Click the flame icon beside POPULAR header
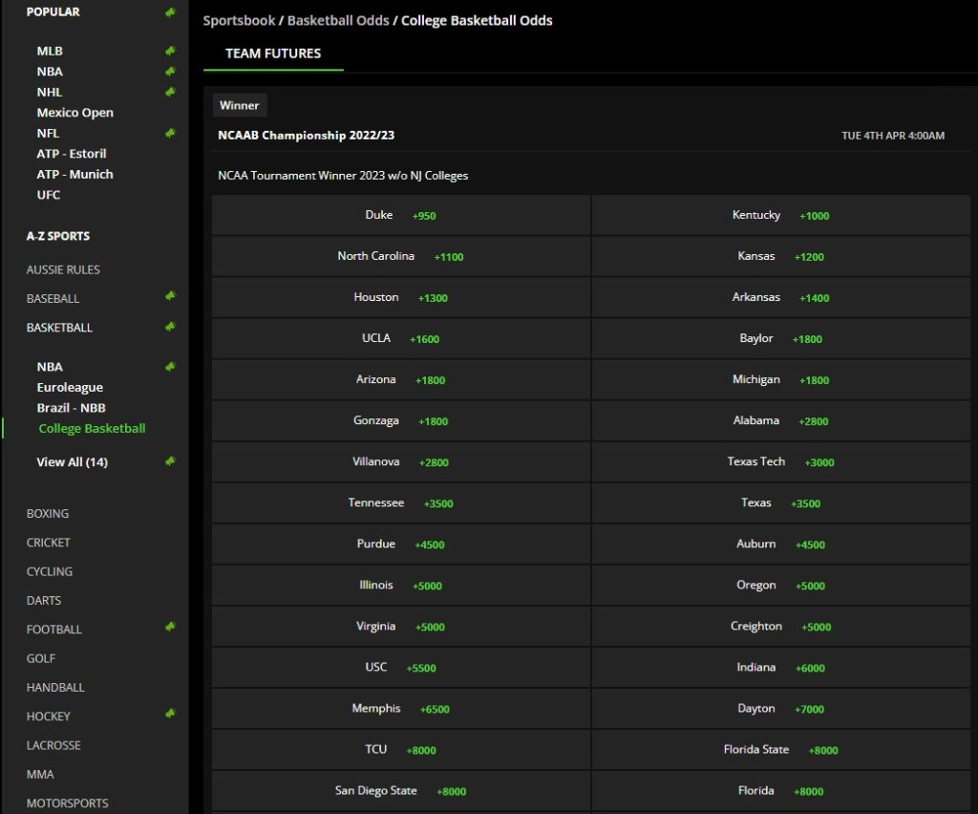The width and height of the screenshot is (978, 814). [x=171, y=11]
